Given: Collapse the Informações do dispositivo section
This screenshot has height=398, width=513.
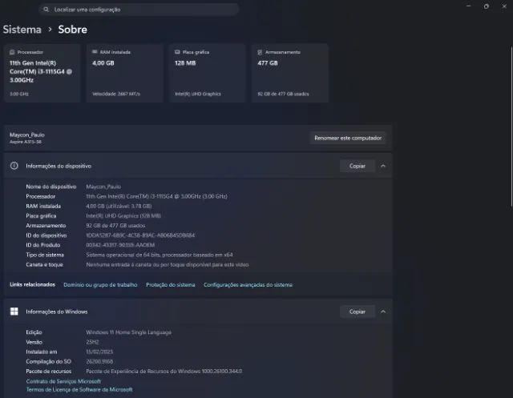Looking at the screenshot, I should pyautogui.click(x=383, y=166).
